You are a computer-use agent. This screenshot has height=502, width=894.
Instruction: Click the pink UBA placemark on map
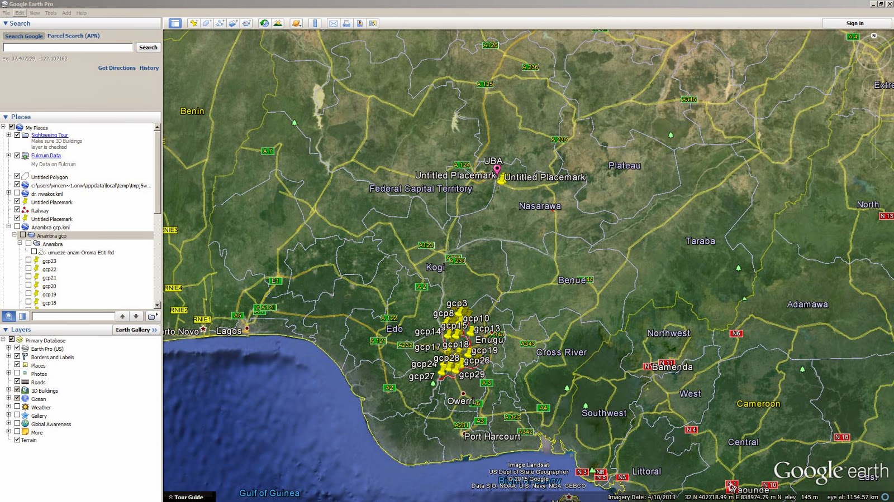(x=497, y=168)
